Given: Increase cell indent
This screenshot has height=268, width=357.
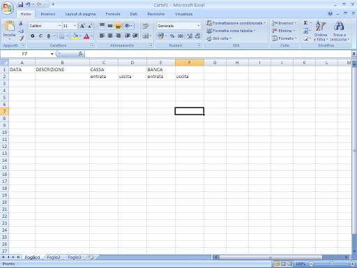Looking at the screenshot, I should tap(135, 36).
